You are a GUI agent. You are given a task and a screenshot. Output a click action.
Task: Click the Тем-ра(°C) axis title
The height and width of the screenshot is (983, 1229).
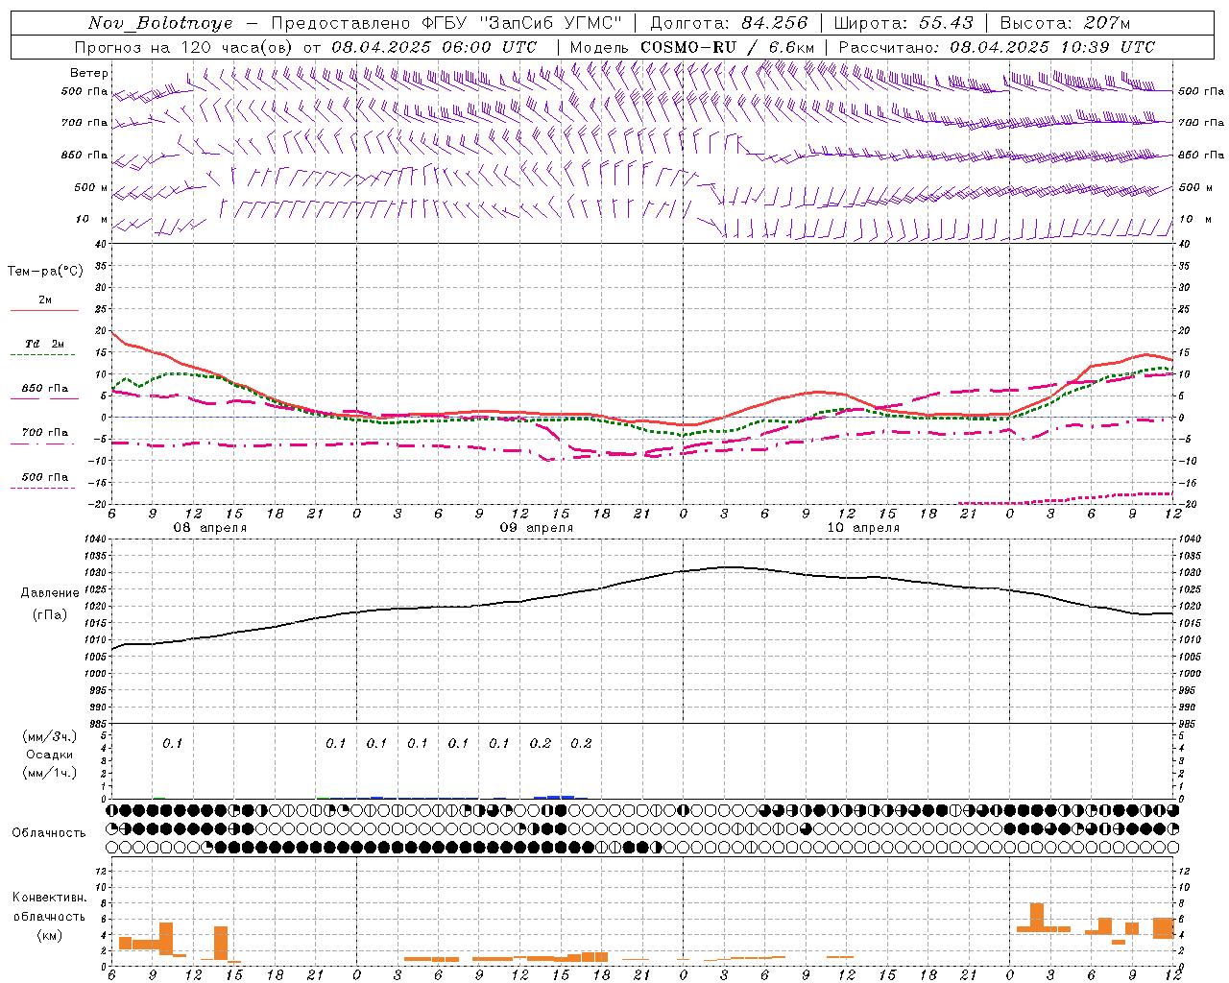(x=45, y=272)
